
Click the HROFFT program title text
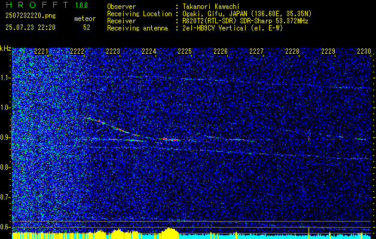[x=37, y=5]
